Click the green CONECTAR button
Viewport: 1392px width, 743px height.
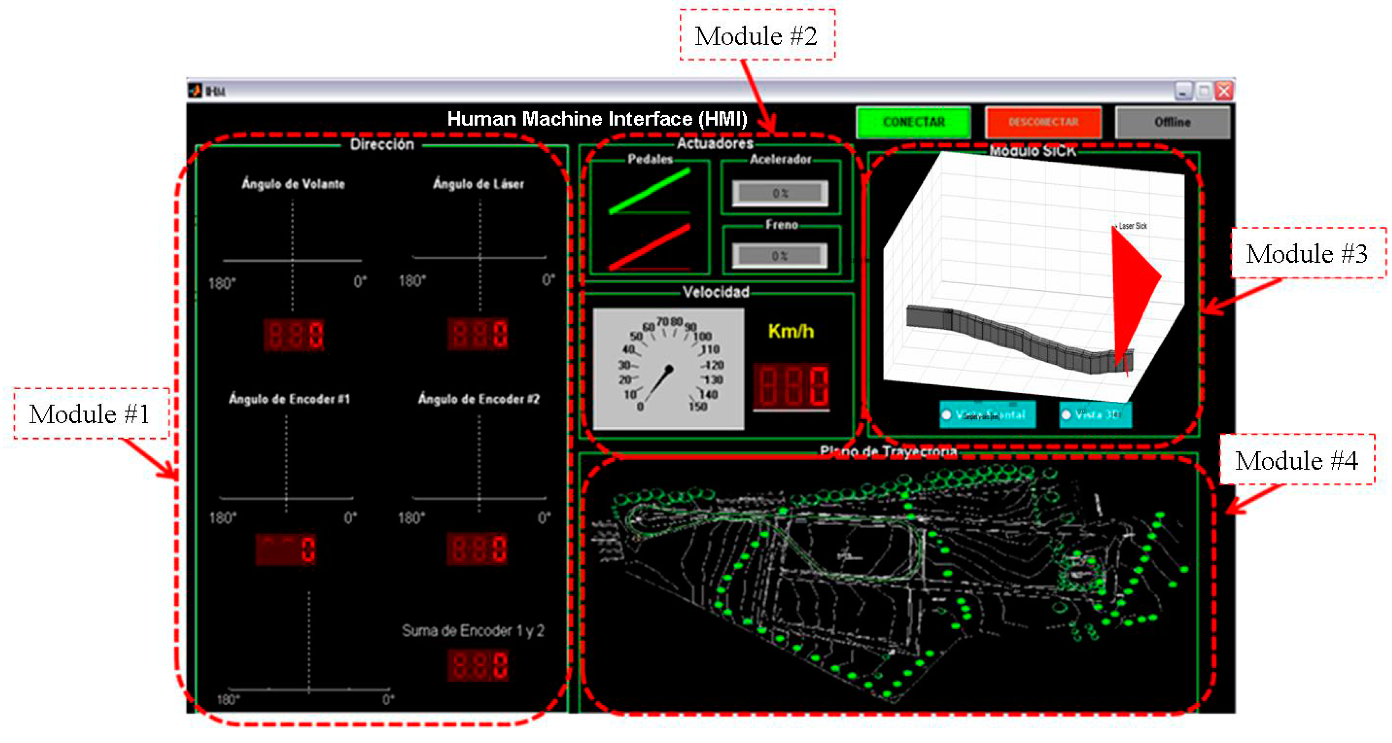click(913, 122)
